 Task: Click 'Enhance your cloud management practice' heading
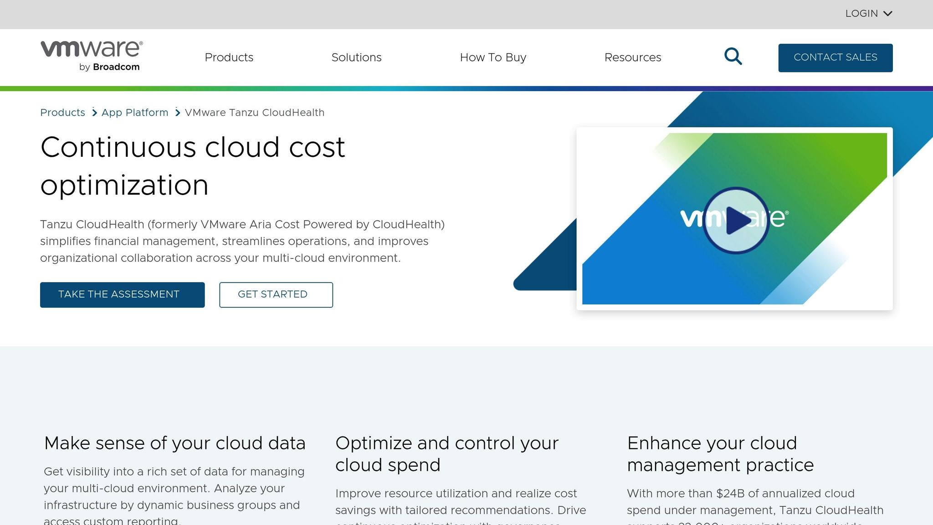tap(720, 454)
